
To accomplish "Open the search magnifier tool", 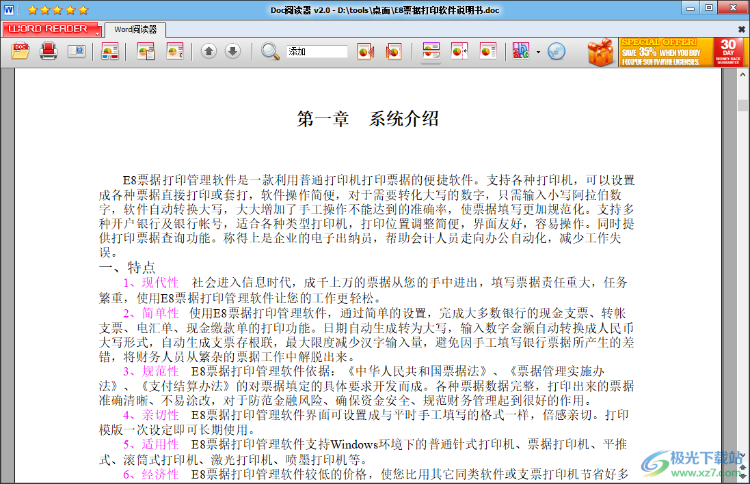I will (x=269, y=51).
